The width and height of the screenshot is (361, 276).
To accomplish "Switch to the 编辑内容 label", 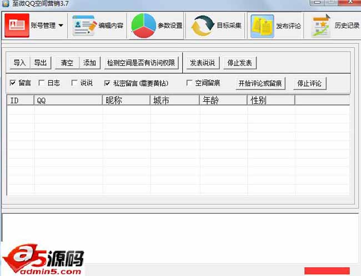I will (111, 26).
